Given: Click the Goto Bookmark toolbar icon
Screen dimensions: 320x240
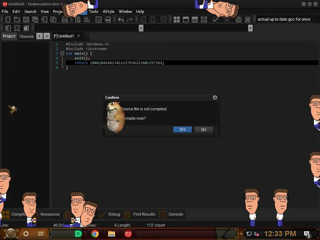Looking at the screenshot, I should (26, 28).
